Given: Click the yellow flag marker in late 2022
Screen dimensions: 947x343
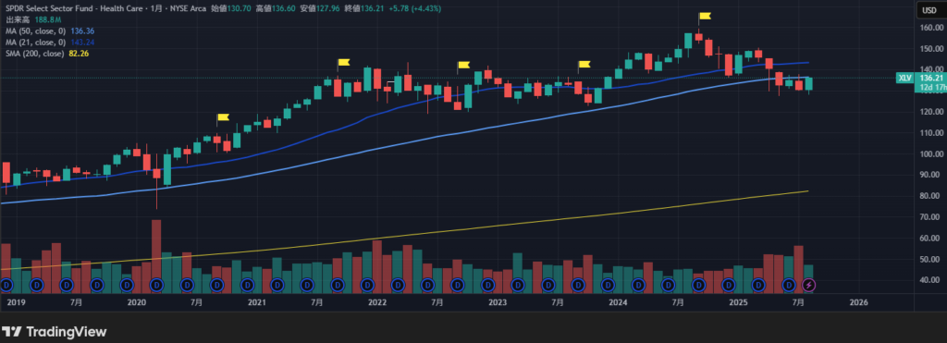Looking at the screenshot, I should [463, 65].
